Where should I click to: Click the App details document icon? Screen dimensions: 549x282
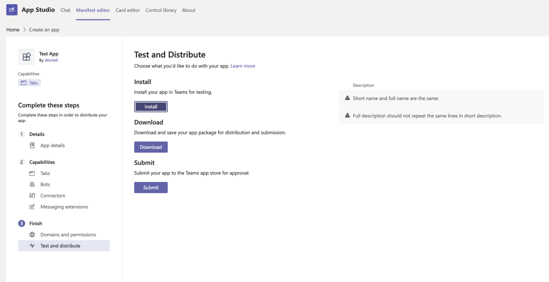[x=32, y=146]
